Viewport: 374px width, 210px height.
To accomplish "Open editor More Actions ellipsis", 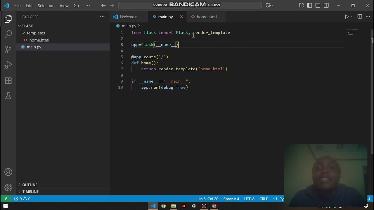I will point(368,17).
